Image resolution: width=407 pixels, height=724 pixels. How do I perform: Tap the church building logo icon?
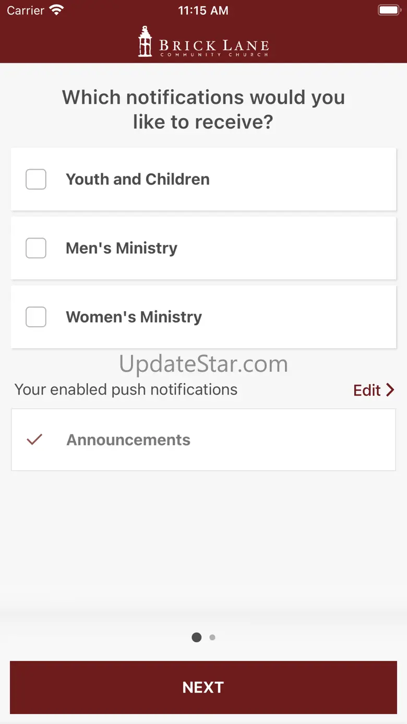145,42
